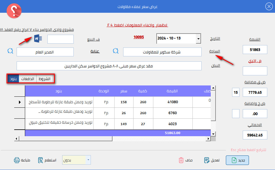This screenshot has width=275, height=170.
Task: Click refresh icon beside customer name field
Action: (x=116, y=51)
